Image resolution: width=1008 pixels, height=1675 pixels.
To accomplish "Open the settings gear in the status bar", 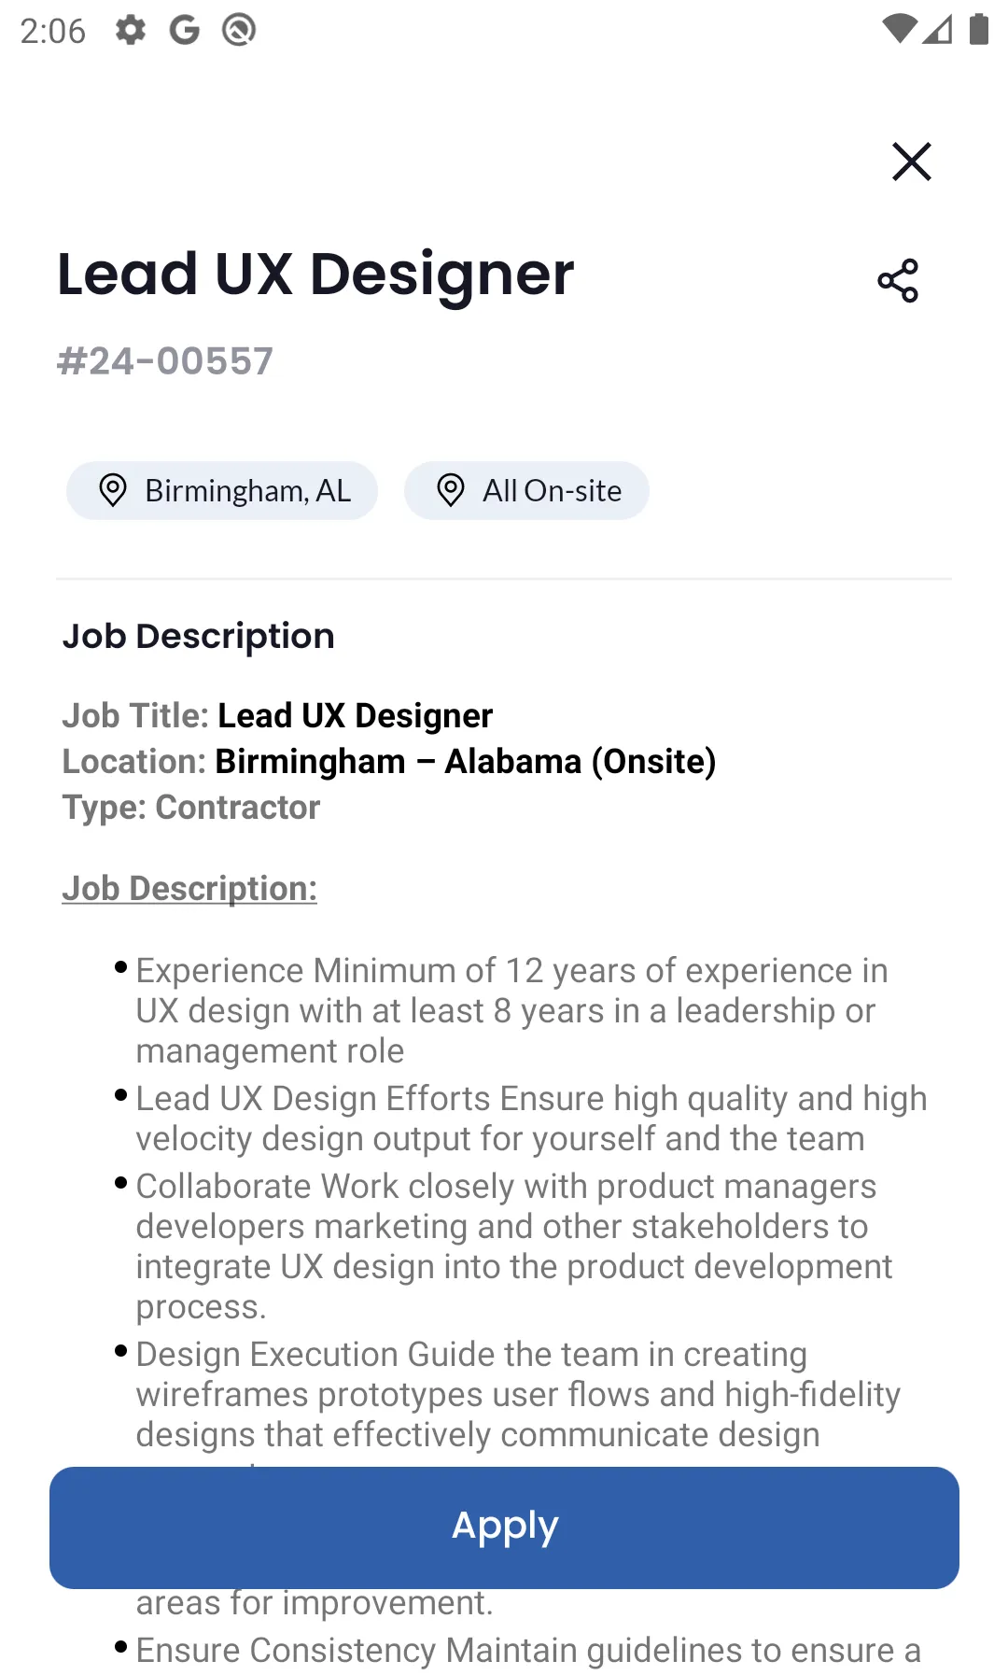I will pos(131,30).
